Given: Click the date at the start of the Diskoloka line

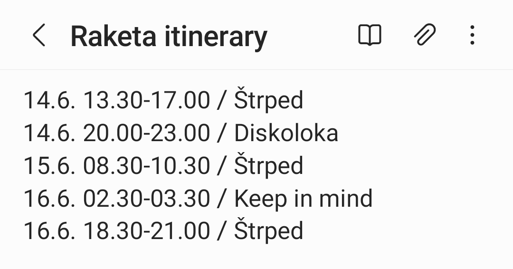Looking at the screenshot, I should click(49, 134).
